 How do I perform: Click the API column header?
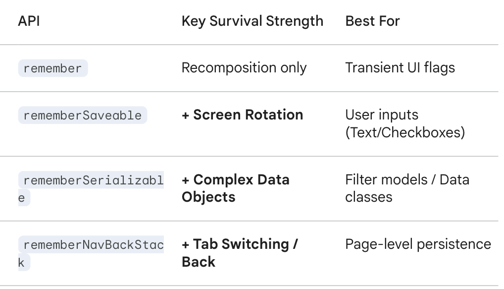(x=29, y=21)
